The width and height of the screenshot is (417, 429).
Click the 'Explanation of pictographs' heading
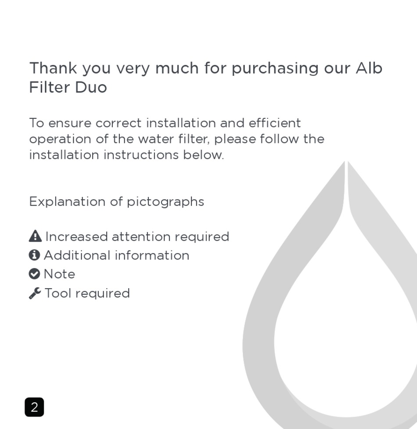(117, 202)
